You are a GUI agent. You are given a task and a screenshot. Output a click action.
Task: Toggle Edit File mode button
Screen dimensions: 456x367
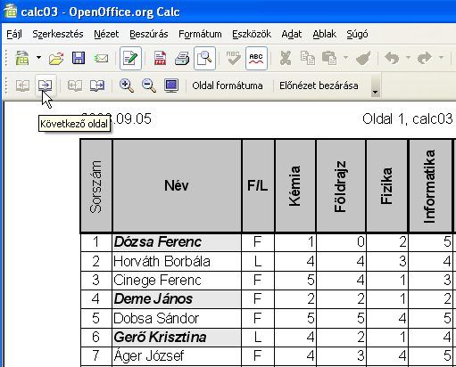pos(130,58)
